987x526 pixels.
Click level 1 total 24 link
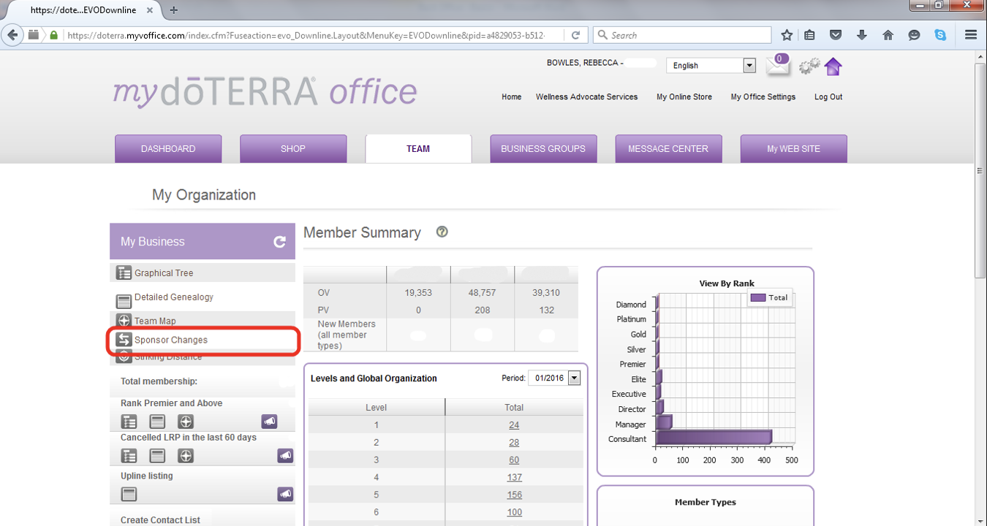tap(514, 425)
